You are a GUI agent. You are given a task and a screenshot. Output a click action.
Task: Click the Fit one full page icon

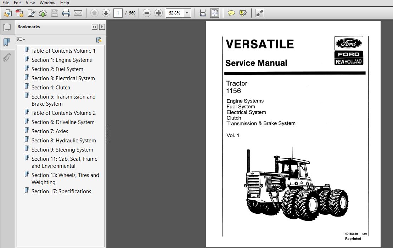215,13
